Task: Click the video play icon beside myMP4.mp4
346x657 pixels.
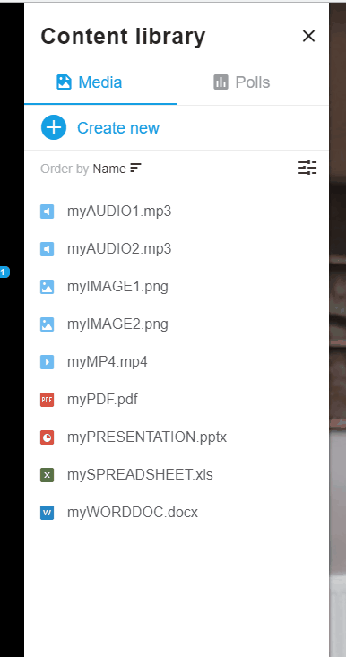Action: tap(47, 362)
